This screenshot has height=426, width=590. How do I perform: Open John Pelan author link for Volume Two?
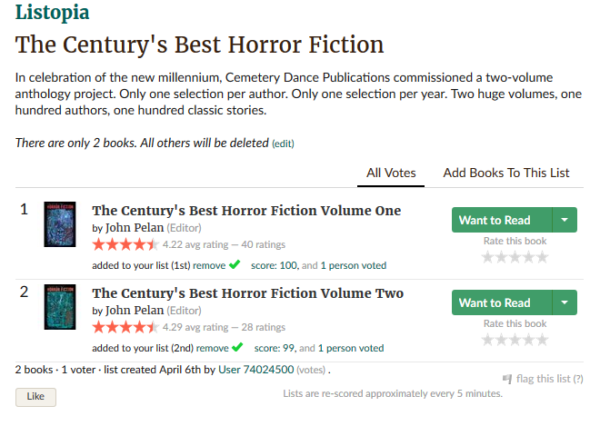(x=135, y=311)
